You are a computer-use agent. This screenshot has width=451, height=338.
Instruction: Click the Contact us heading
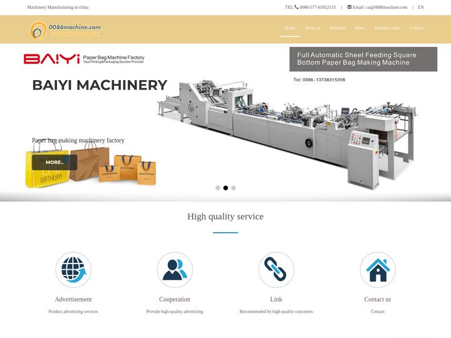[x=378, y=299]
